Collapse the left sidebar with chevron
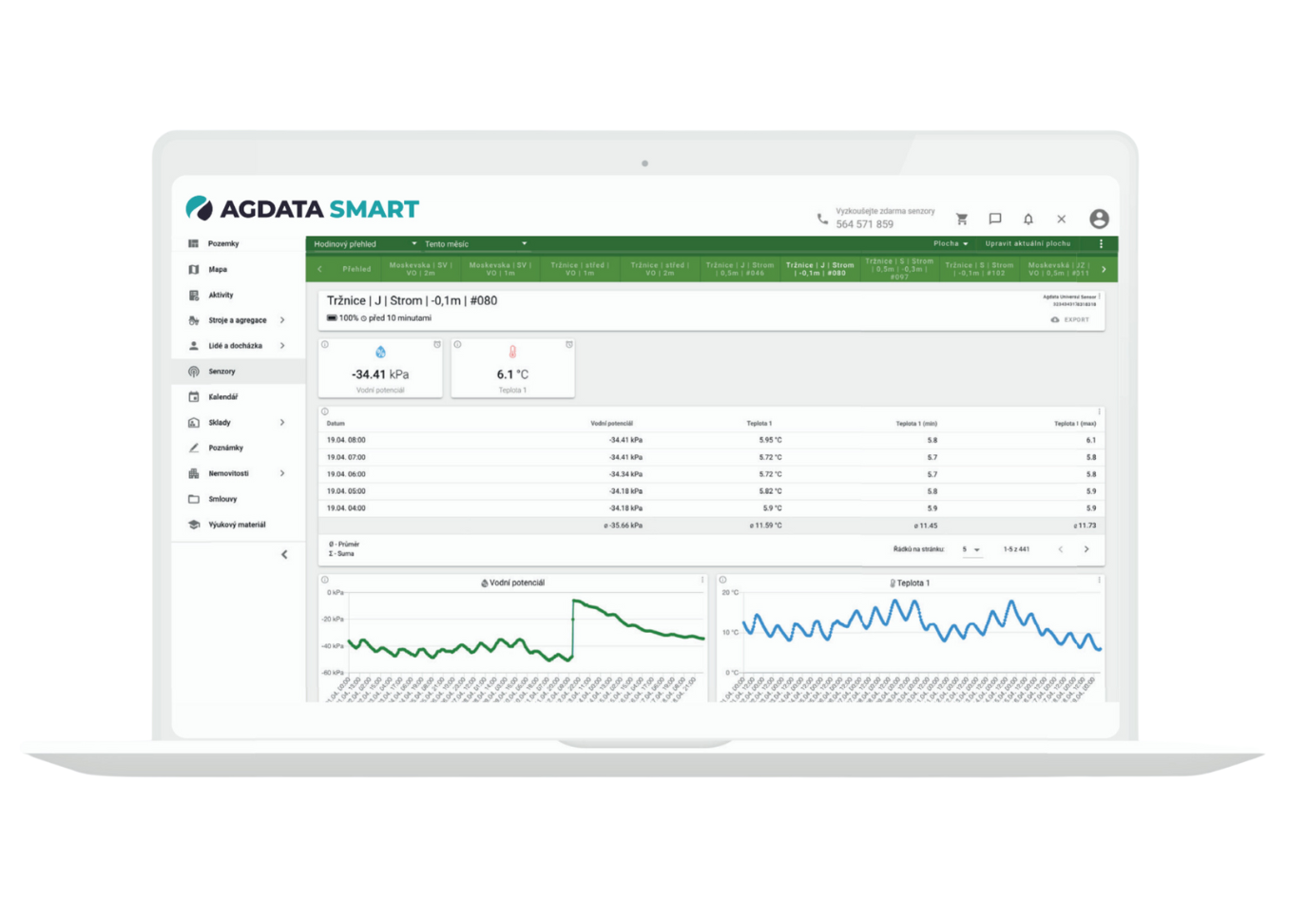The image size is (1307, 917). coord(284,554)
